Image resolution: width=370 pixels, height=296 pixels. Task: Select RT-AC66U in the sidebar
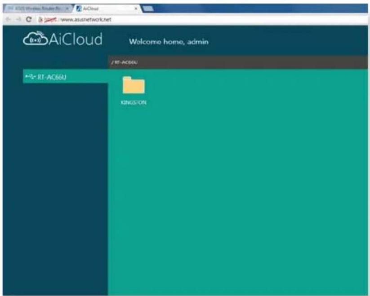66,77
